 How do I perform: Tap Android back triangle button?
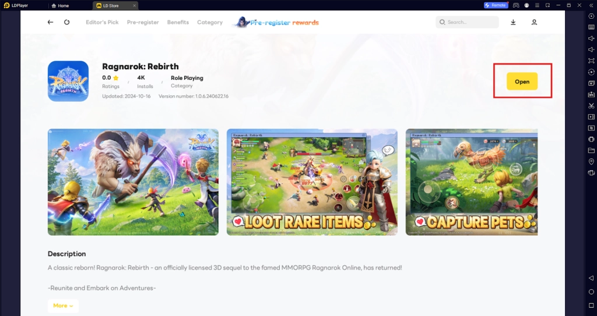[591, 278]
